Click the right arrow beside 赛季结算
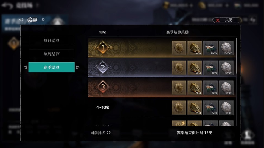Image resolution: width=264 pixels, height=148 pixels. [78, 67]
